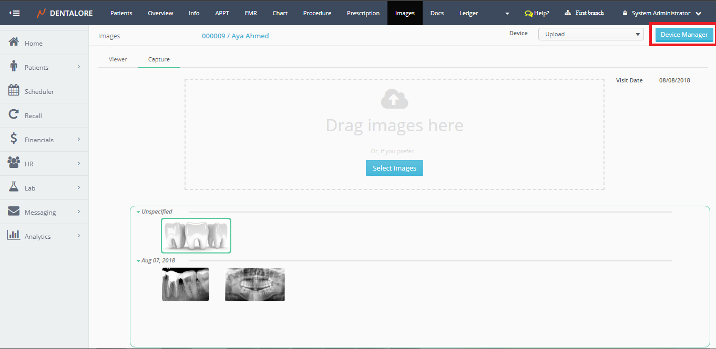Open the Chart menu in top navigation
The width and height of the screenshot is (716, 349).
point(280,13)
